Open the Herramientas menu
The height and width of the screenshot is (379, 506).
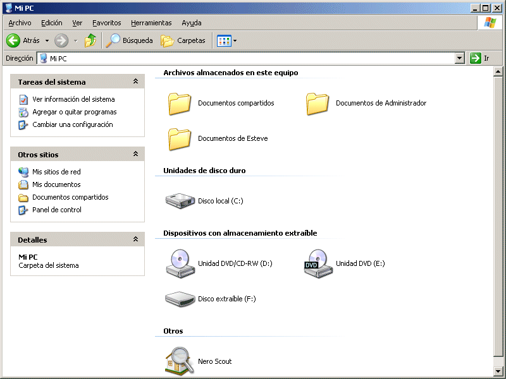151,23
